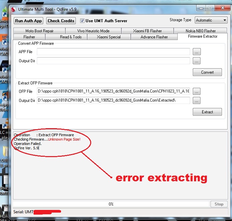Click the Unknown Page Size! error text
The height and width of the screenshot is (221, 232).
pyautogui.click(x=64, y=139)
